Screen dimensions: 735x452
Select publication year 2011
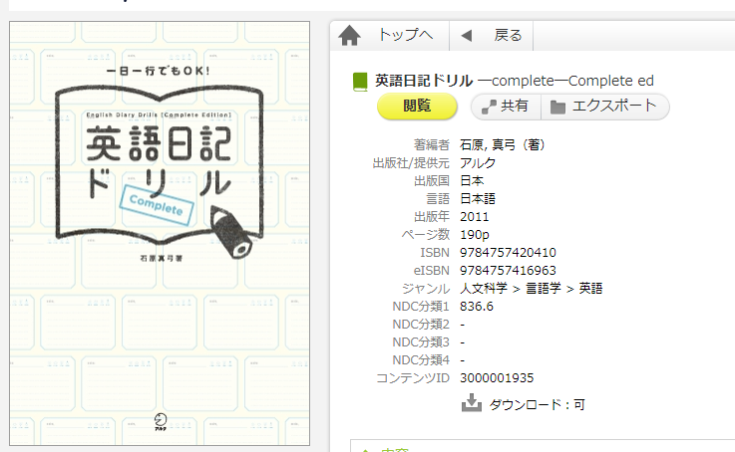pyautogui.click(x=474, y=217)
